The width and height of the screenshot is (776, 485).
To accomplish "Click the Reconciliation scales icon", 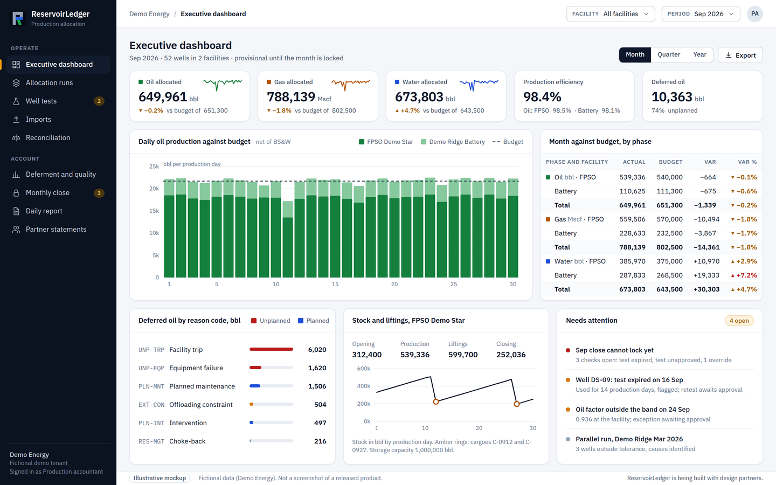I will tap(16, 138).
